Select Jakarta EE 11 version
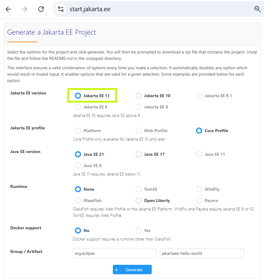The height and width of the screenshot is (280, 264). click(78, 96)
